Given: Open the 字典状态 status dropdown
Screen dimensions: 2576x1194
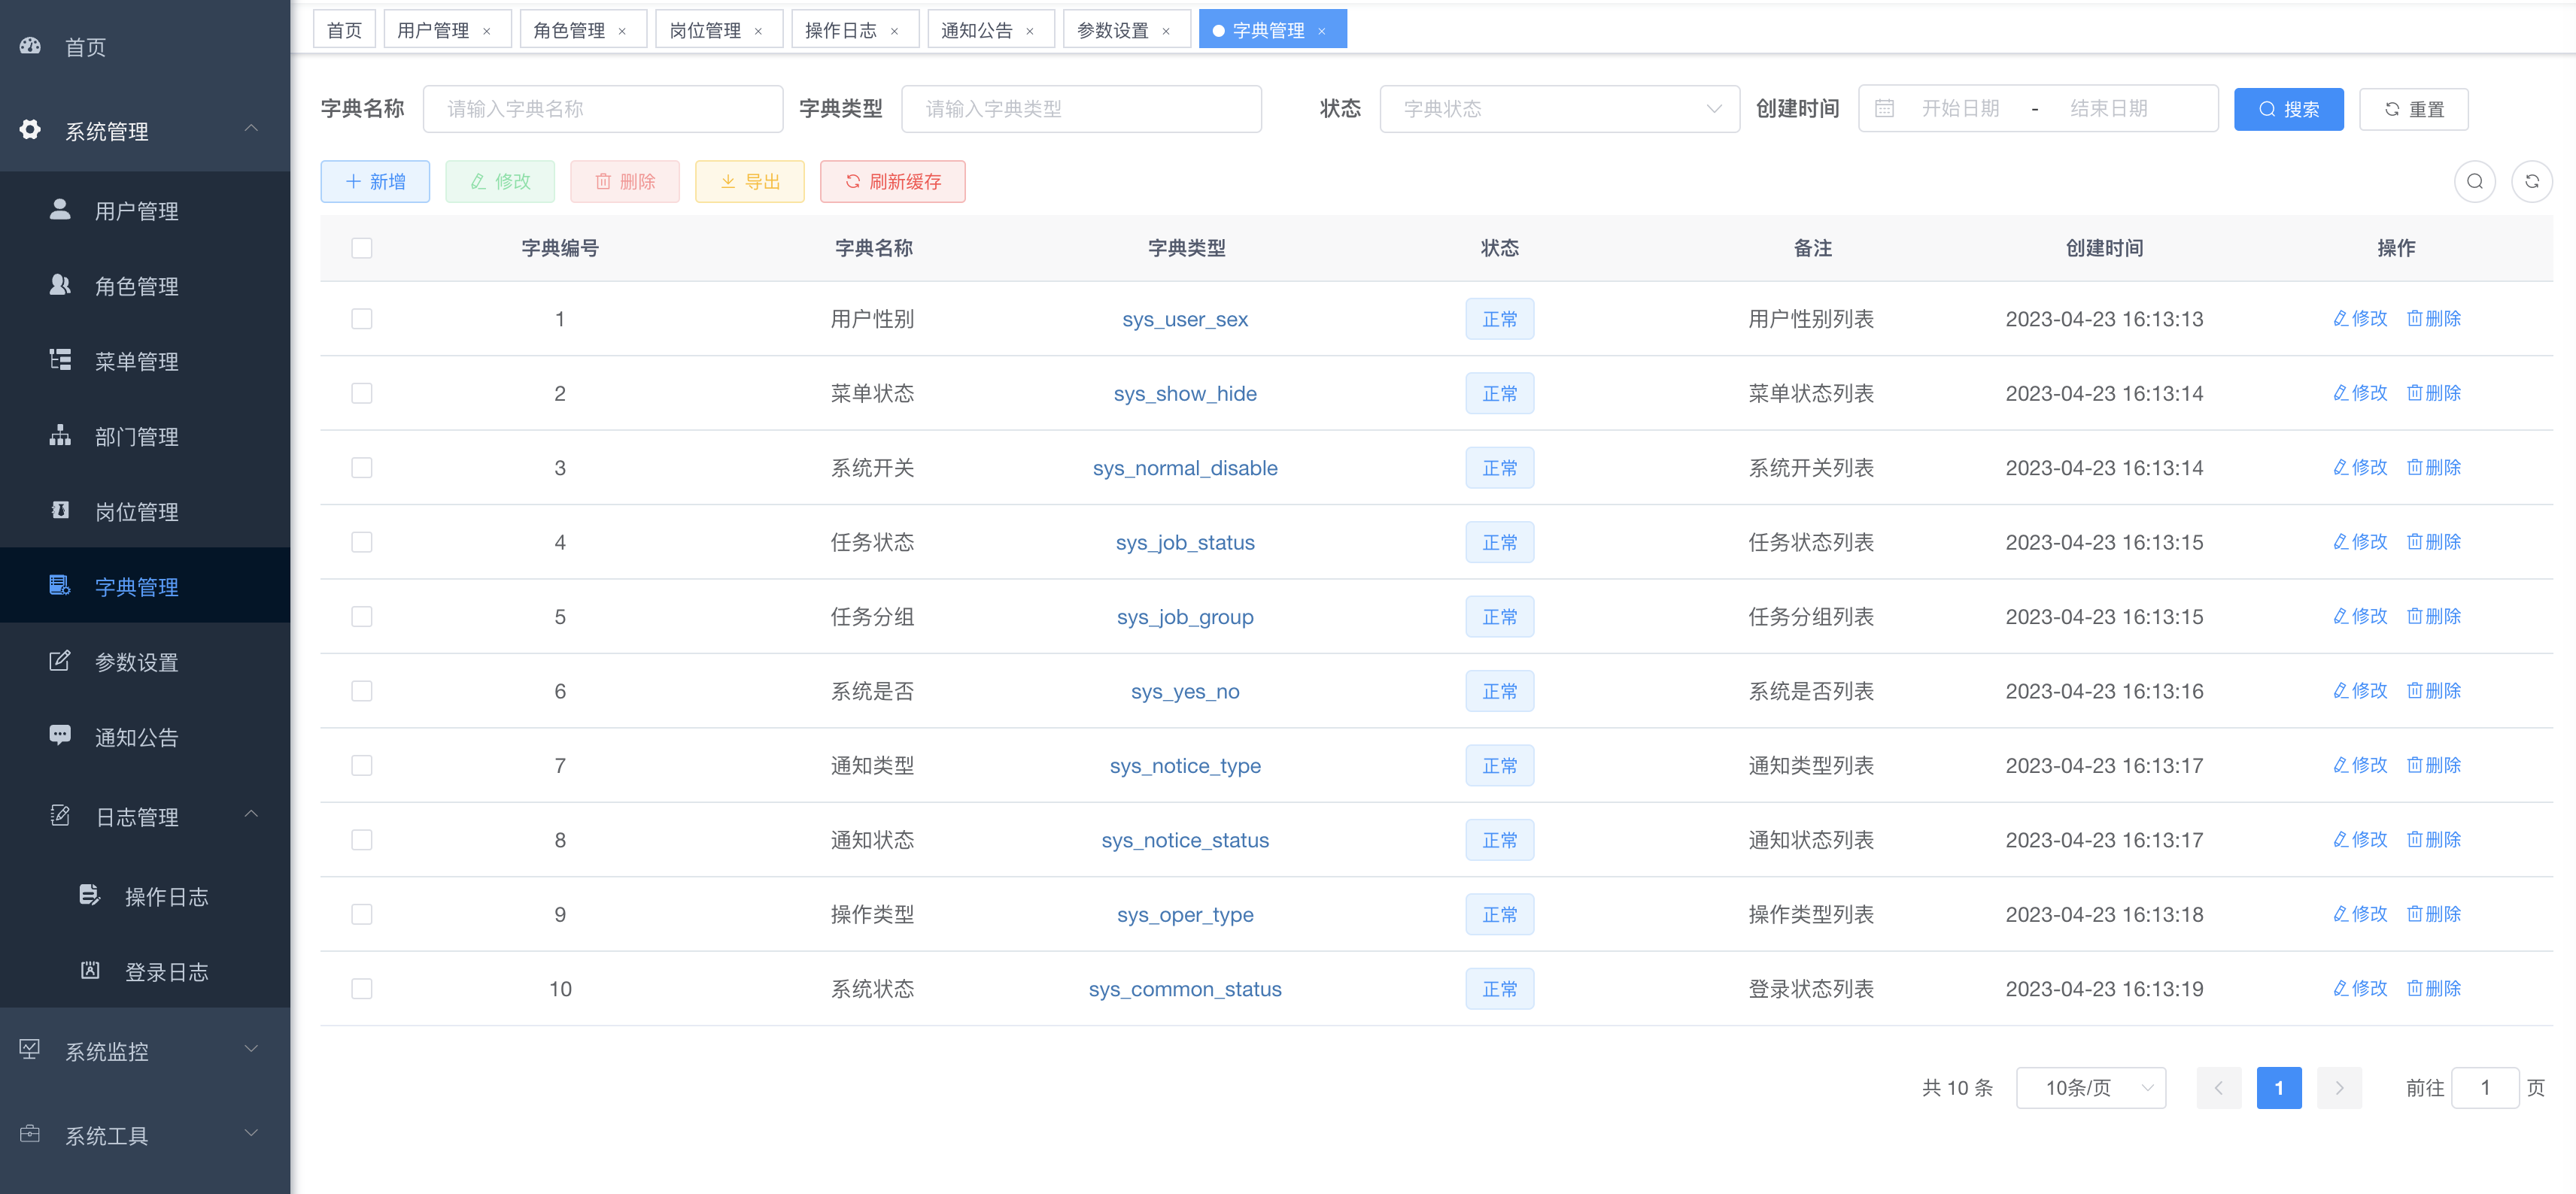Looking at the screenshot, I should [x=1559, y=108].
